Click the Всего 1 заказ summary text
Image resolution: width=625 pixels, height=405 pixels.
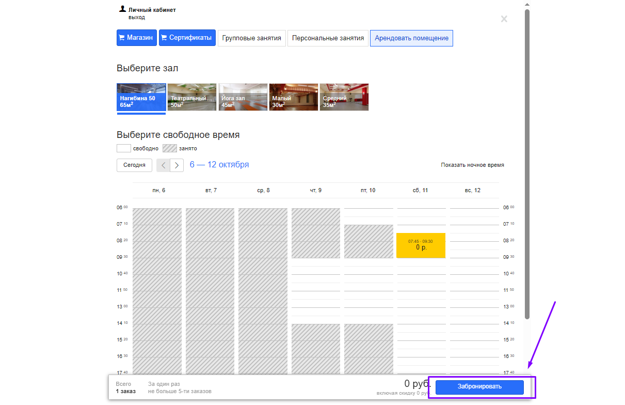point(125,387)
